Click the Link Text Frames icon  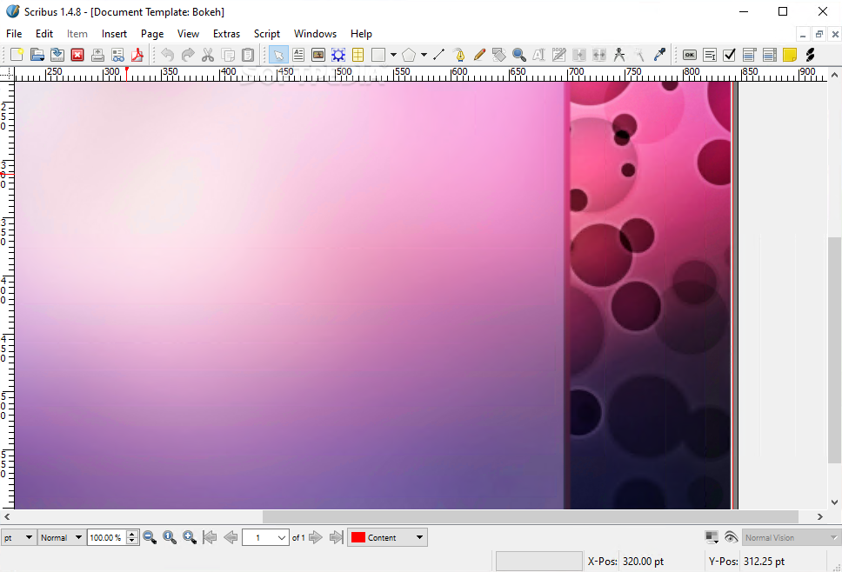579,55
